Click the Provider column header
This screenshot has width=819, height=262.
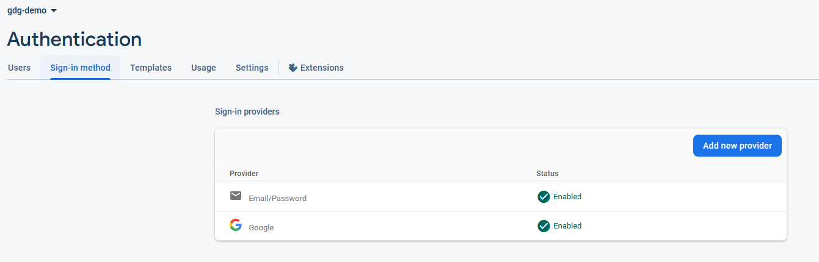tap(244, 174)
